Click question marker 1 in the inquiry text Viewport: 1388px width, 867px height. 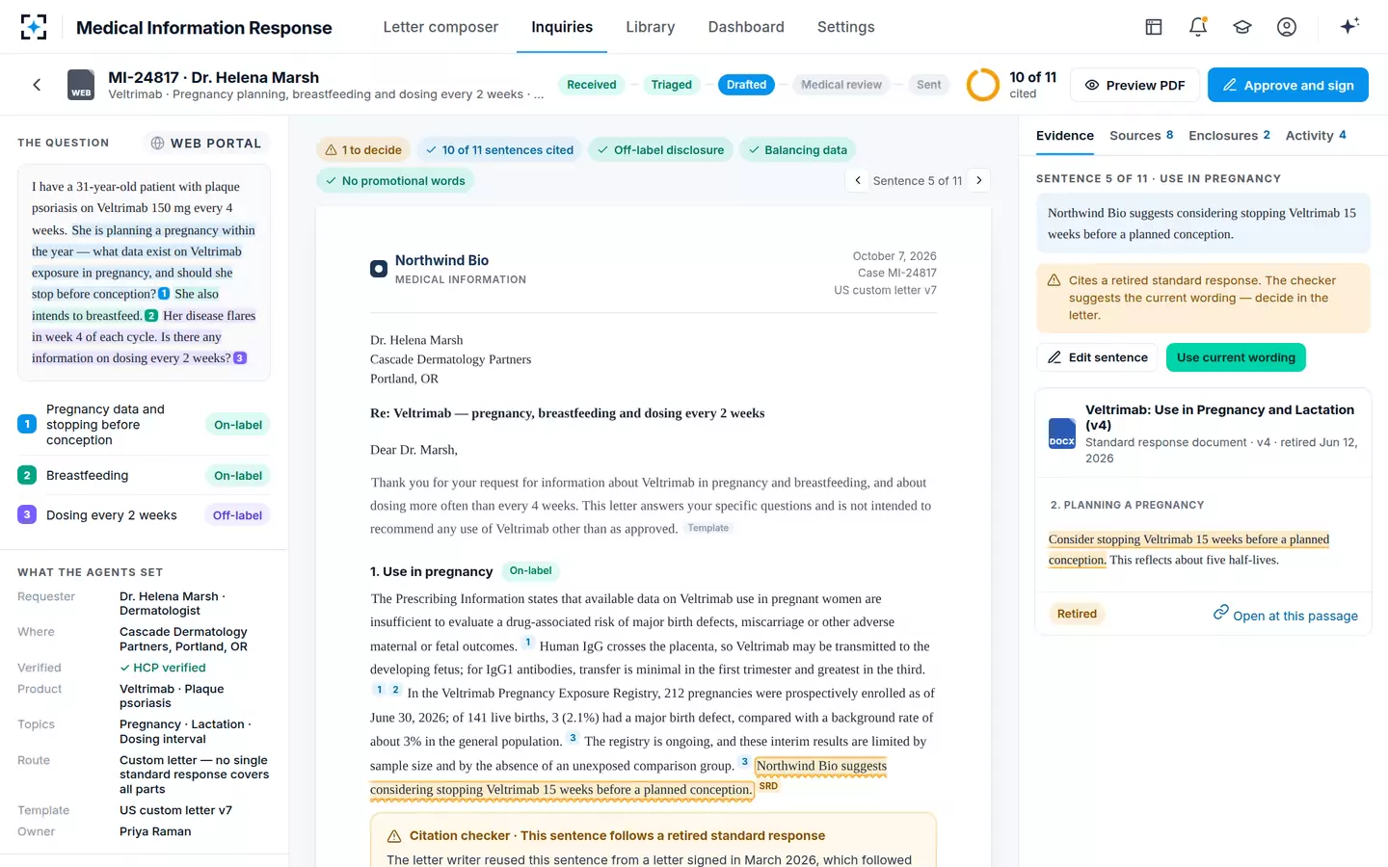[x=164, y=294]
